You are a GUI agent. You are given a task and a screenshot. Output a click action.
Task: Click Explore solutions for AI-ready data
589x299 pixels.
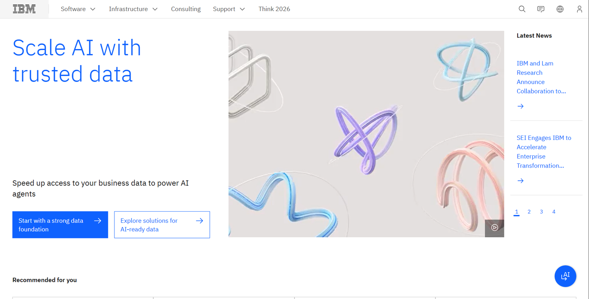(x=162, y=225)
